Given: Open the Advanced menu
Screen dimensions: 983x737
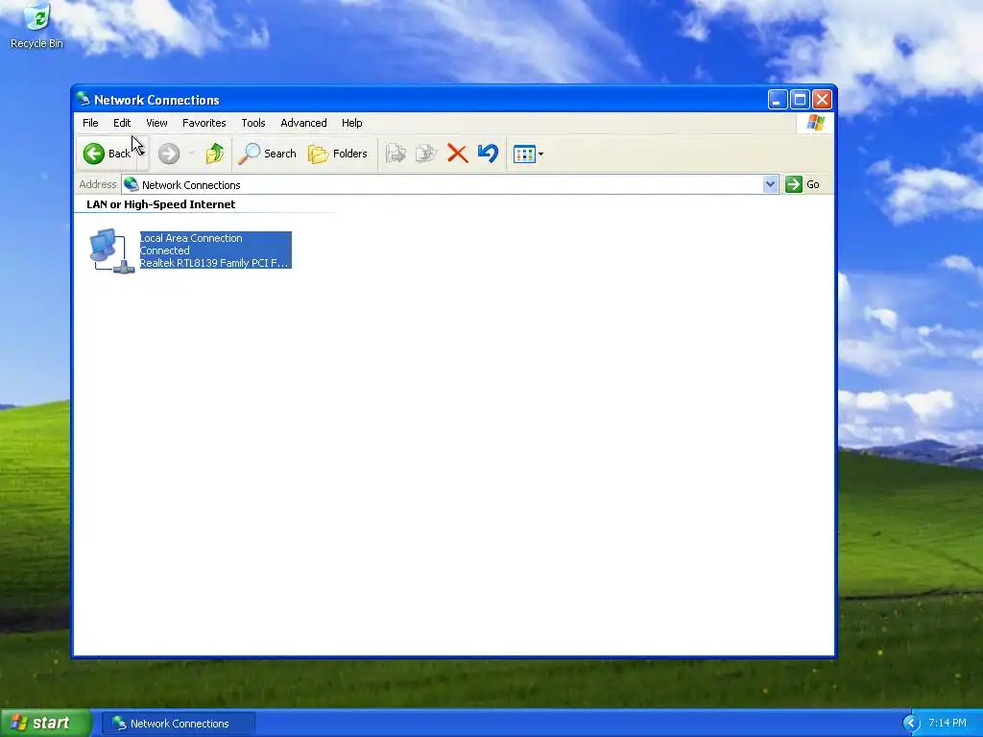Looking at the screenshot, I should point(303,123).
